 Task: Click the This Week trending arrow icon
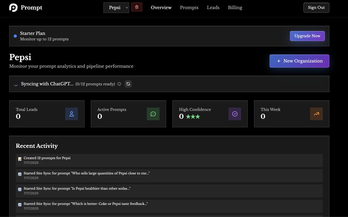[316, 114]
